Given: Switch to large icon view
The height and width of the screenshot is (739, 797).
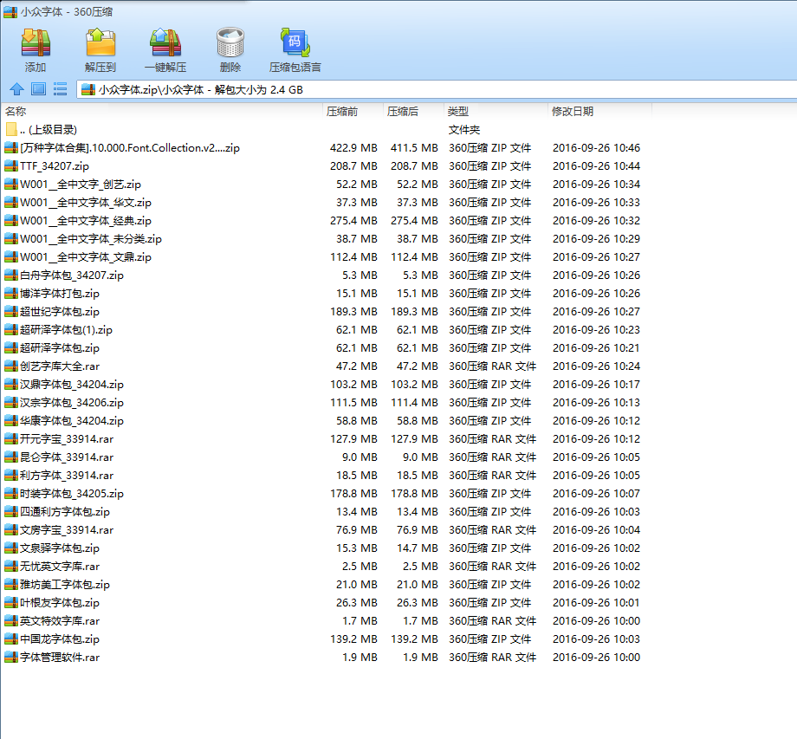Looking at the screenshot, I should coord(38,89).
